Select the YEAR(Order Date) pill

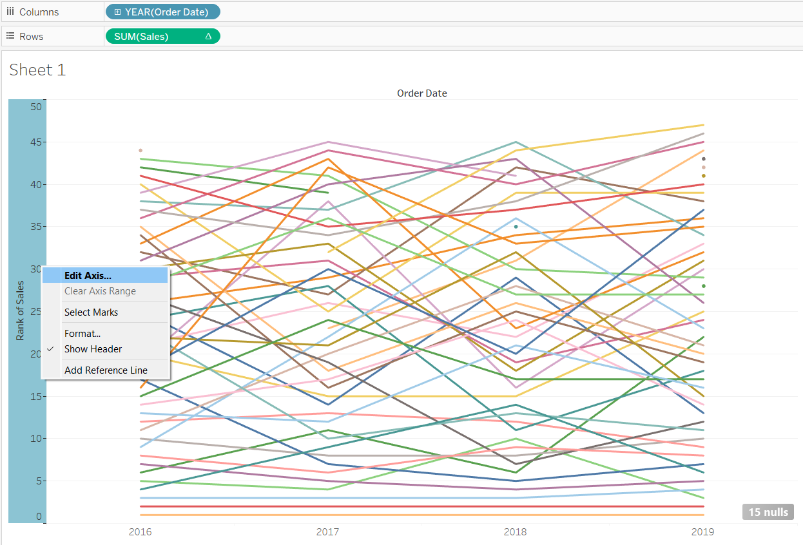(162, 12)
